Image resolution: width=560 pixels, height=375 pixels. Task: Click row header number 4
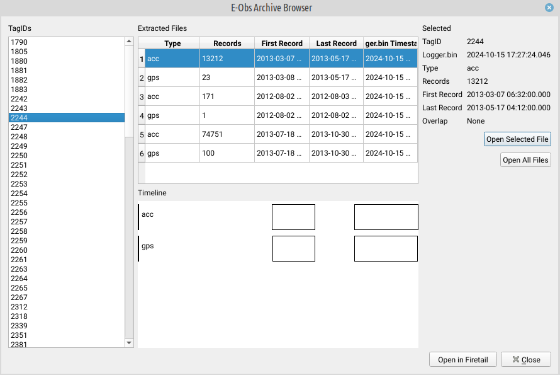point(142,115)
